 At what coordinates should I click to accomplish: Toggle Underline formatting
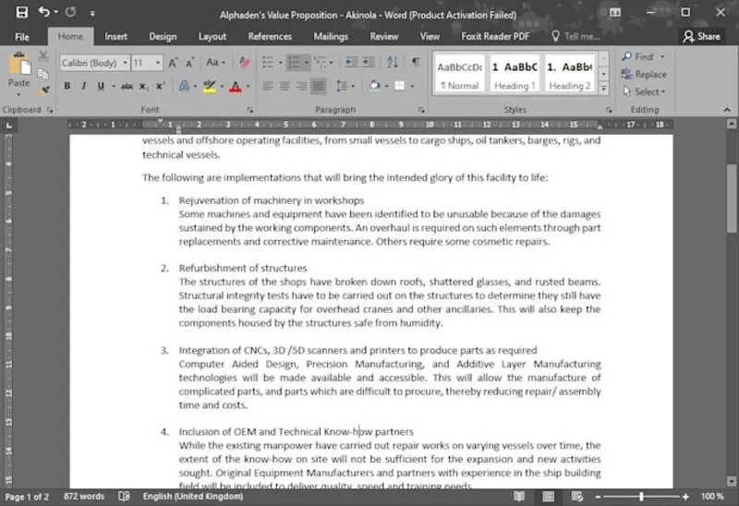tap(101, 86)
